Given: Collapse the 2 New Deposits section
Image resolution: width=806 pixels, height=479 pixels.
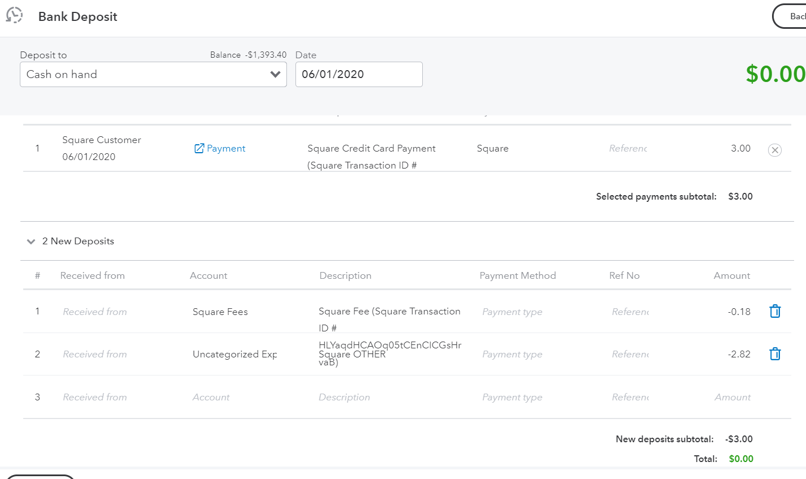Looking at the screenshot, I should (x=31, y=241).
